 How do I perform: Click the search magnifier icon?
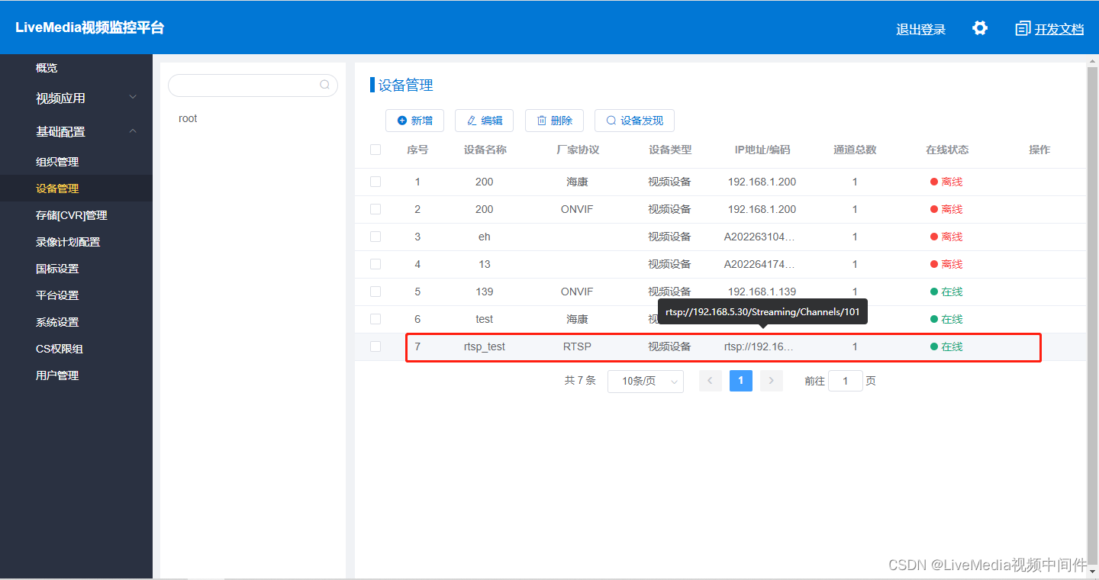click(324, 85)
